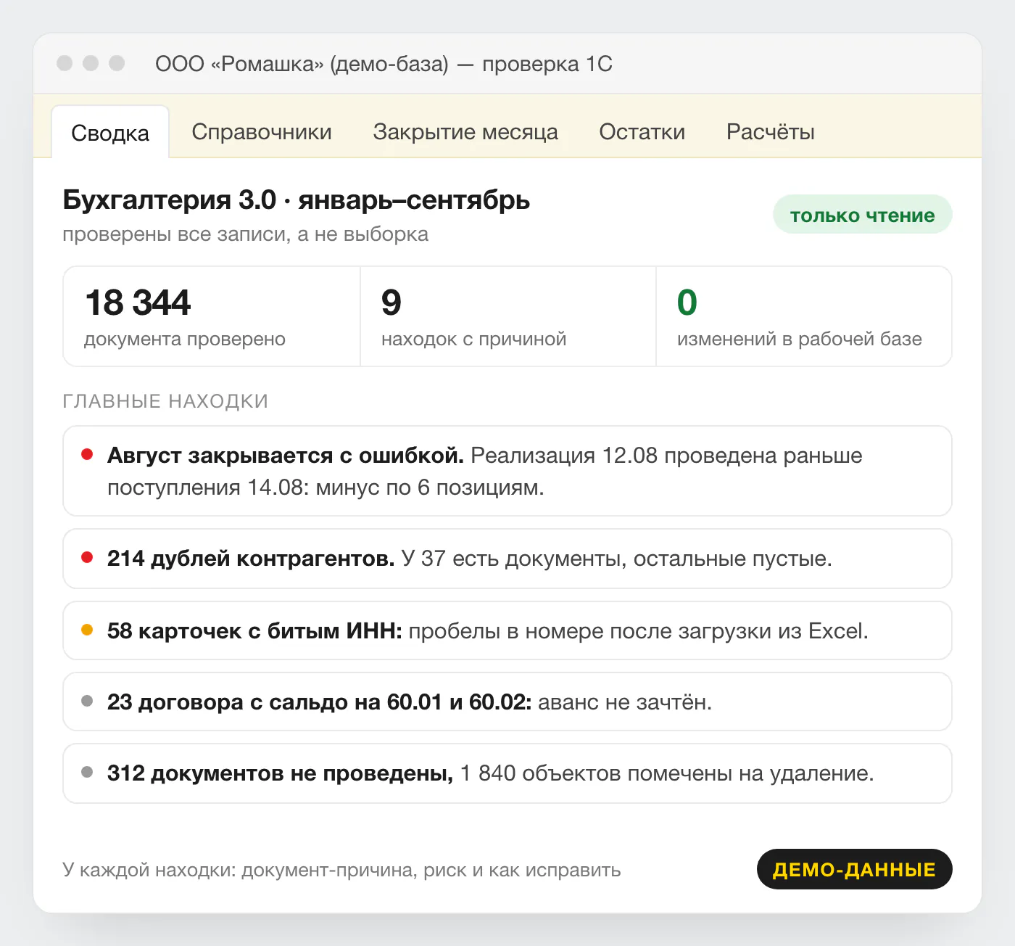Click the footer note «У каждой находки»

tap(341, 870)
